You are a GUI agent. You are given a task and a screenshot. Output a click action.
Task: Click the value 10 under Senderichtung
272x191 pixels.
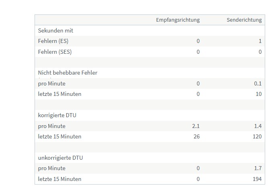(x=258, y=94)
